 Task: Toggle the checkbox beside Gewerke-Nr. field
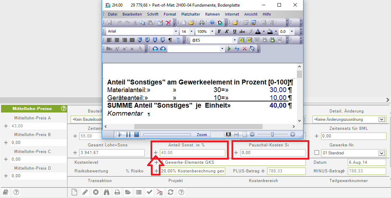pos(317,153)
